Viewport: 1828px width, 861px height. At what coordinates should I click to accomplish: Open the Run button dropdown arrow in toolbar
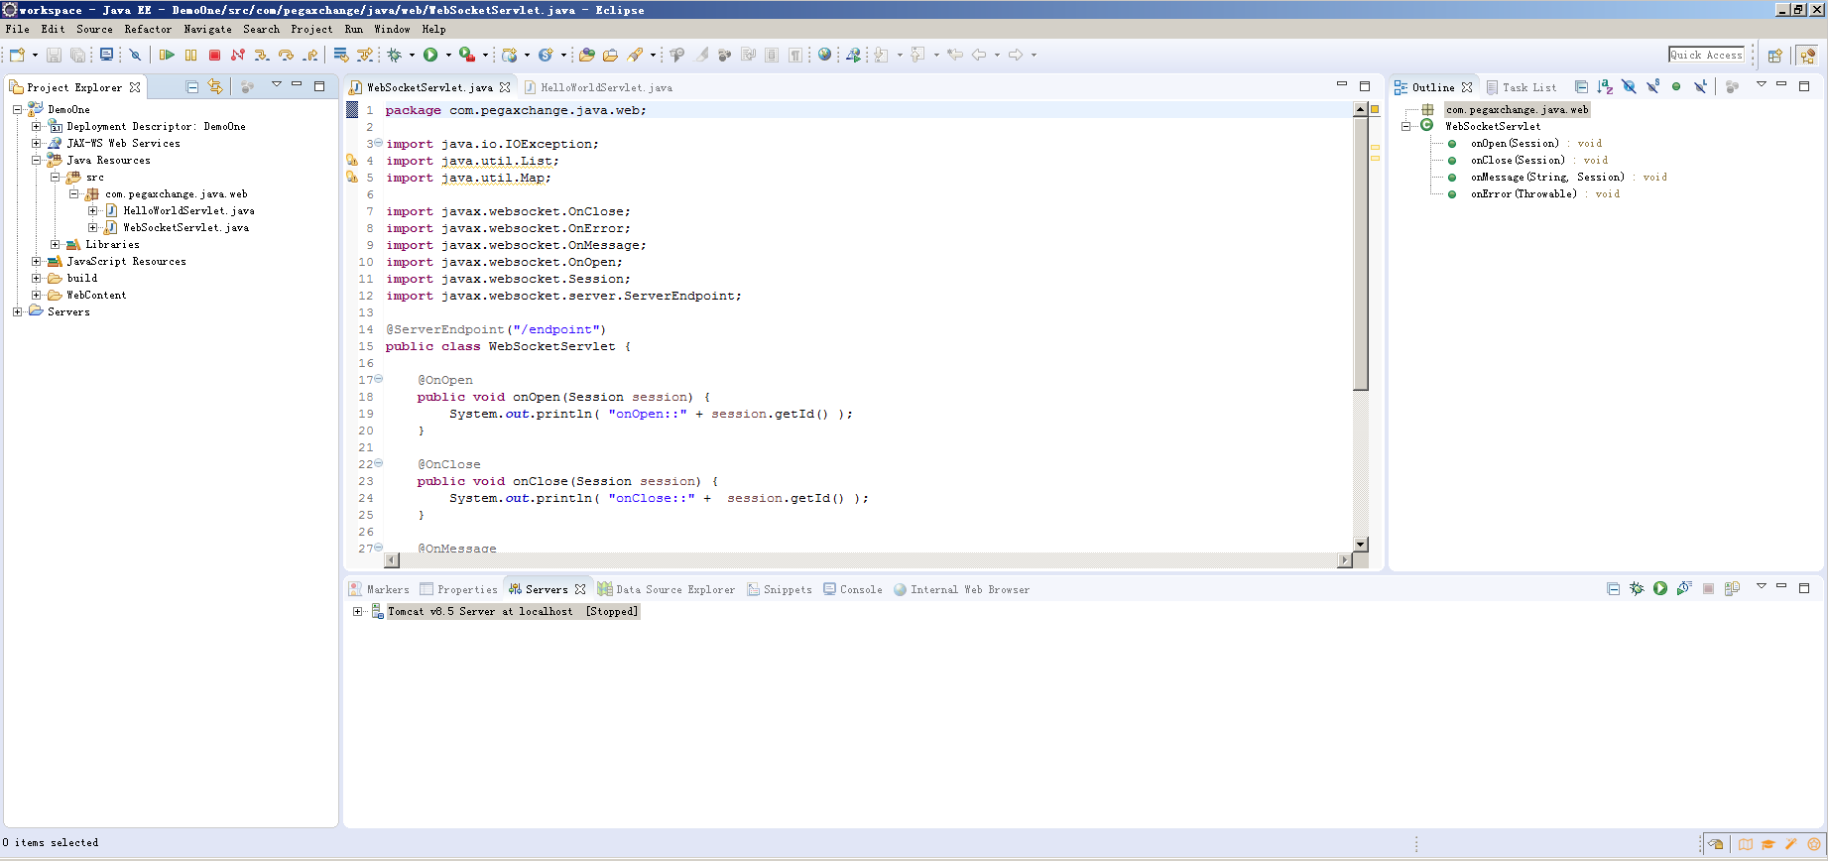point(448,55)
